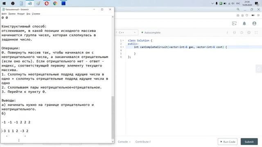262x147 pixels.
Task: Open the Windows notification center icon
Action: coord(257,3)
